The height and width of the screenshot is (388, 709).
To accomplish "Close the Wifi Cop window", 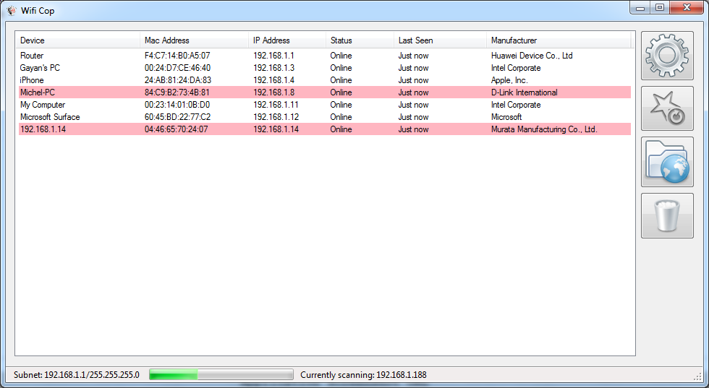I will [x=687, y=8].
